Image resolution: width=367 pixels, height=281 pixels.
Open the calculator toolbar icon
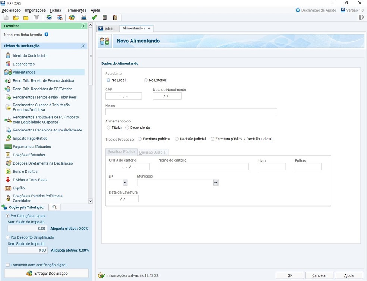click(105, 17)
